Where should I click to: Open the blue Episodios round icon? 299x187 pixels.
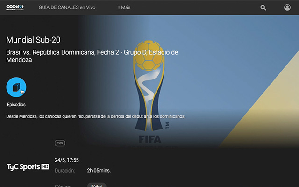pyautogui.click(x=16, y=87)
